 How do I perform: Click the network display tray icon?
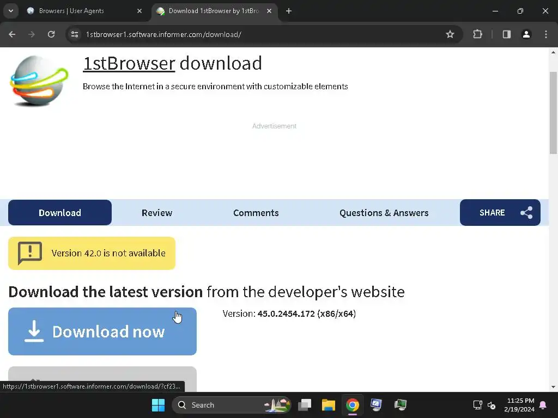[477, 405]
